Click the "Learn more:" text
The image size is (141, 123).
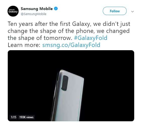pyautogui.click(x=24, y=45)
